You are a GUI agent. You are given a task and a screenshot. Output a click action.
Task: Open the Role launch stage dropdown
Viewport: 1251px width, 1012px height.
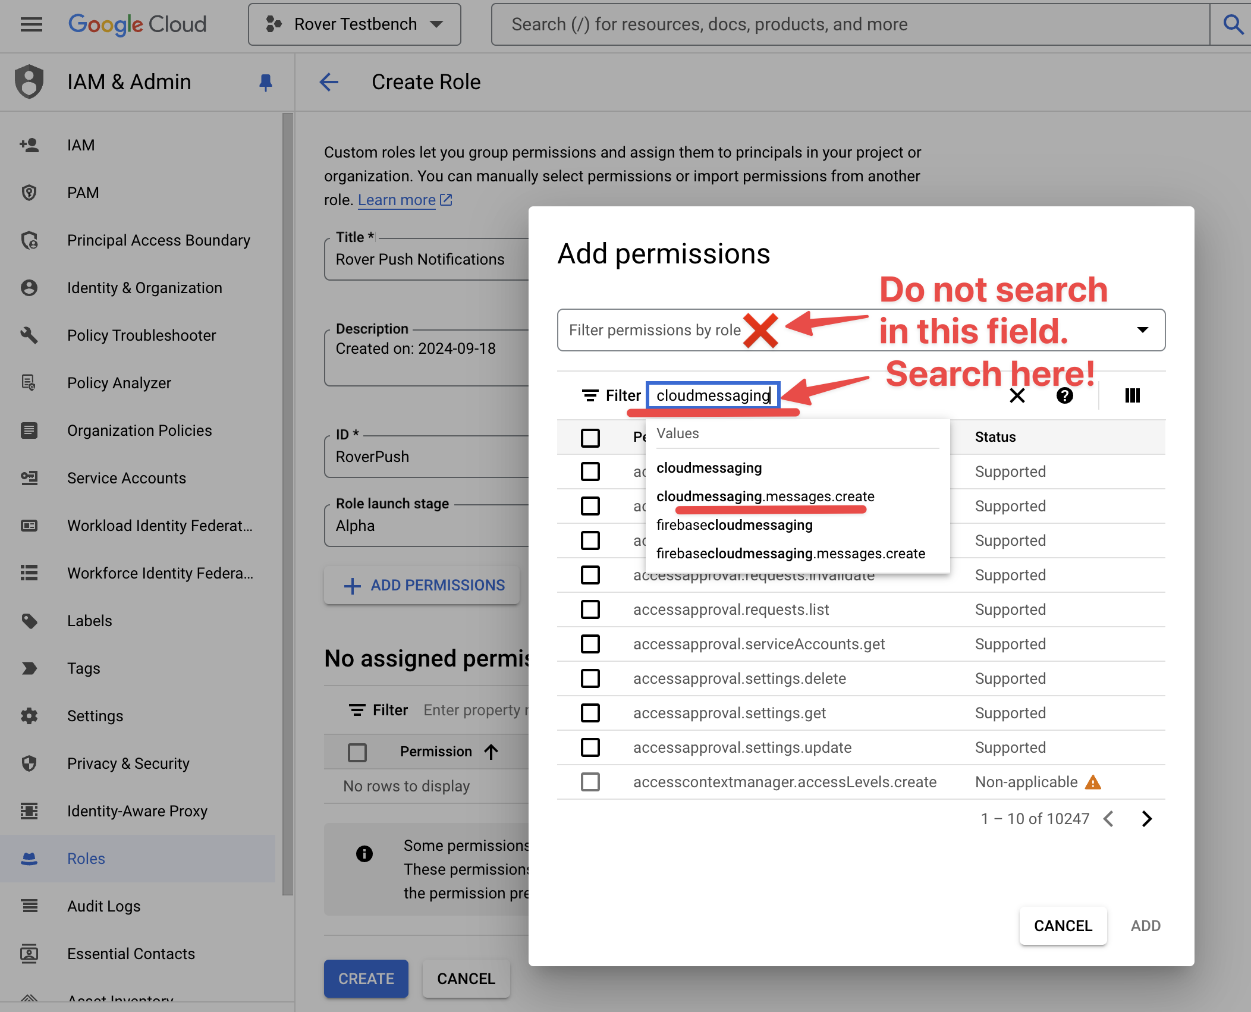pos(426,526)
